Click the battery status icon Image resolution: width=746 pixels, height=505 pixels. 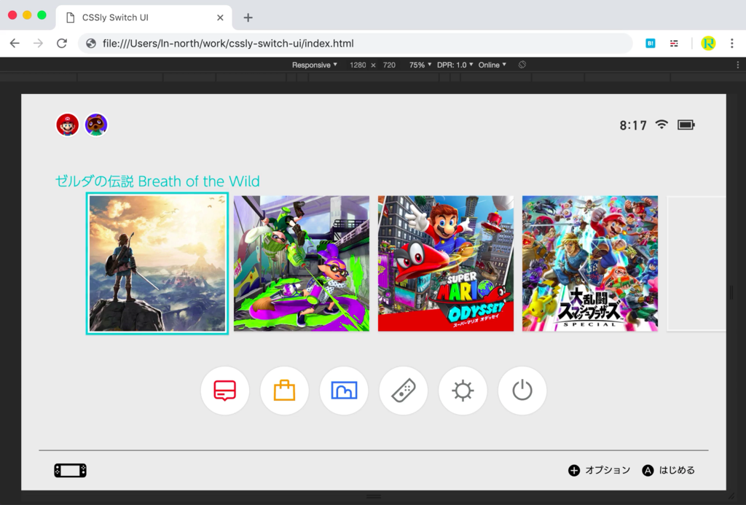[x=686, y=125]
